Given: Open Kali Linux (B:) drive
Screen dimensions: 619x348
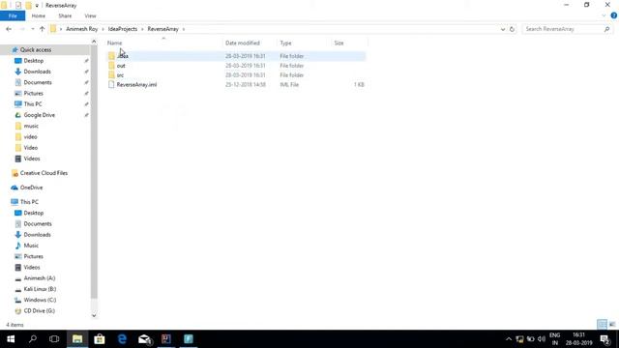Looking at the screenshot, I should pyautogui.click(x=40, y=289).
